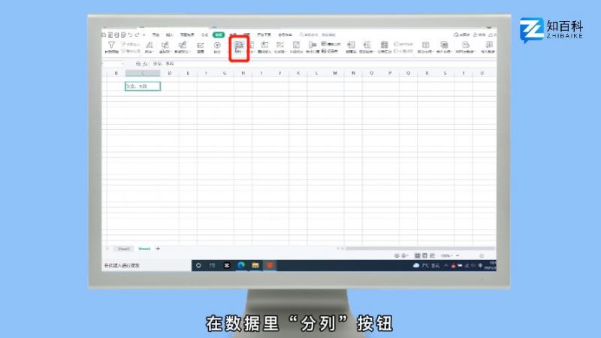This screenshot has height=338, width=601.
Task: Switch to the Sheet1 tab
Action: (x=123, y=249)
